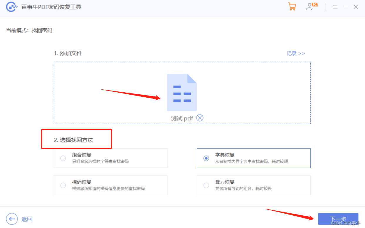Click the 当前模式：找回密码 label
Screen dimensions: 365x228
[29, 30]
